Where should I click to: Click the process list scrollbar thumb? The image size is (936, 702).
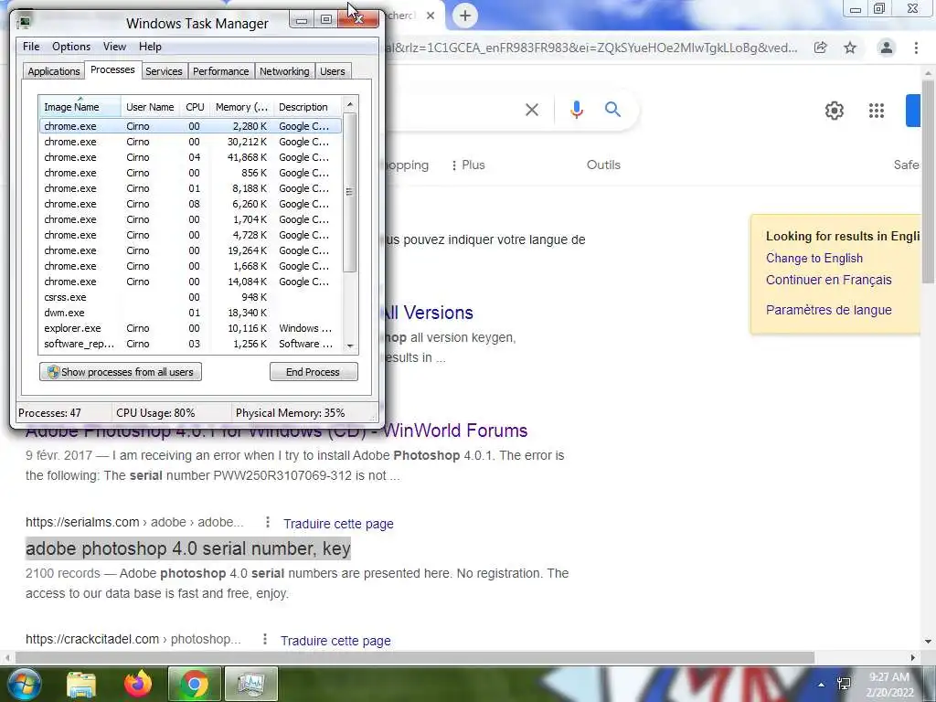(x=350, y=192)
